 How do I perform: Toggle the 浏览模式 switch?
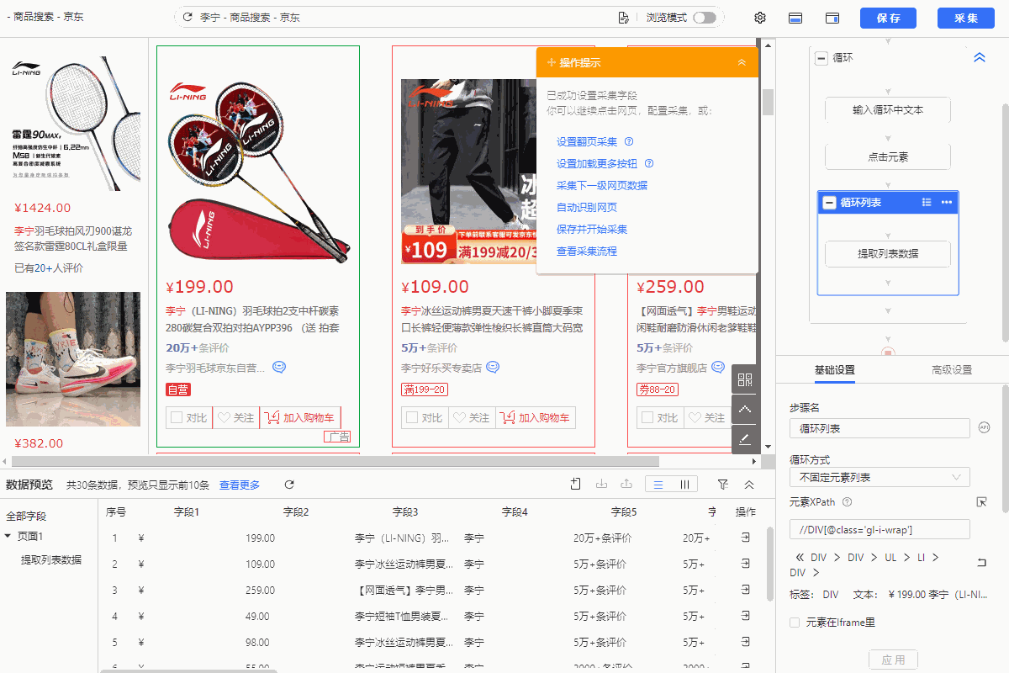[x=704, y=18]
